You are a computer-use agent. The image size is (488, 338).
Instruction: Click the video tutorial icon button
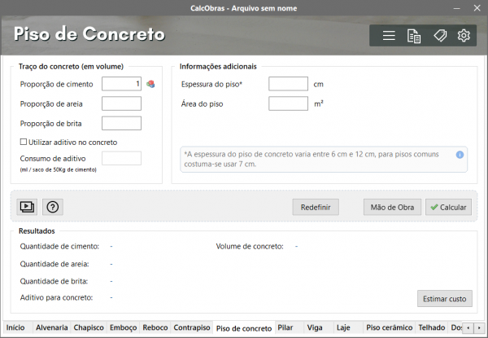(28, 207)
